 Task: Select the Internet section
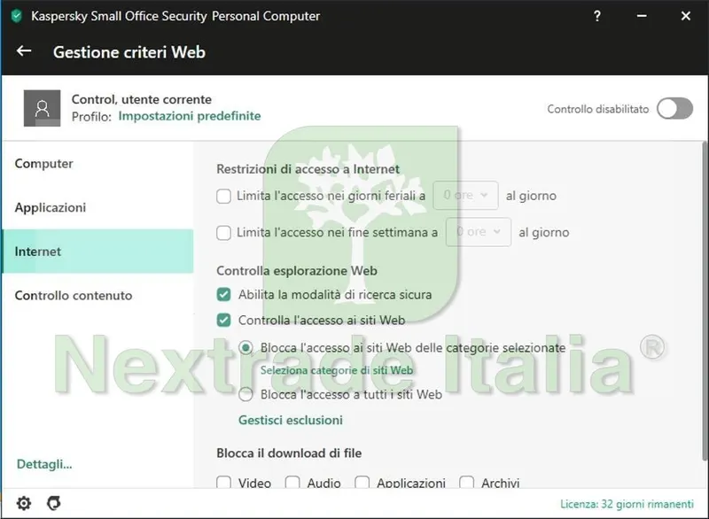(97, 252)
